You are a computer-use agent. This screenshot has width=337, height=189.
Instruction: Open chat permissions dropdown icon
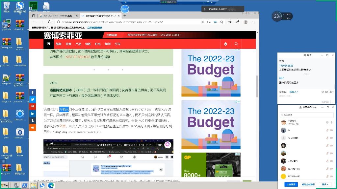[331, 92]
